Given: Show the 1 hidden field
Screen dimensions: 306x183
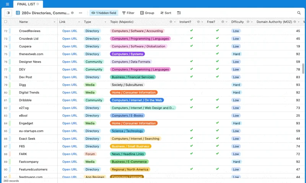Looking at the screenshot, I should click(x=104, y=13).
